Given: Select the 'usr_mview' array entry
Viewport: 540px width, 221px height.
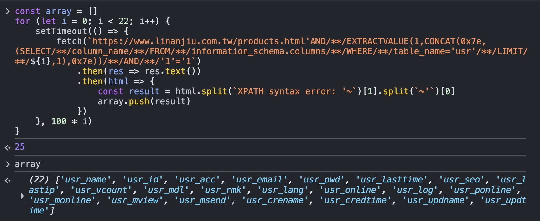Looking at the screenshot, I should [x=135, y=200].
